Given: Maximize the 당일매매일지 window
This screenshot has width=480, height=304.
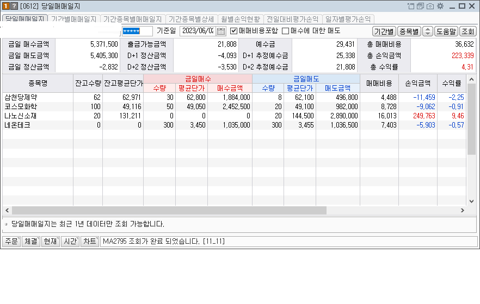Looking at the screenshot, I should 462,6.
